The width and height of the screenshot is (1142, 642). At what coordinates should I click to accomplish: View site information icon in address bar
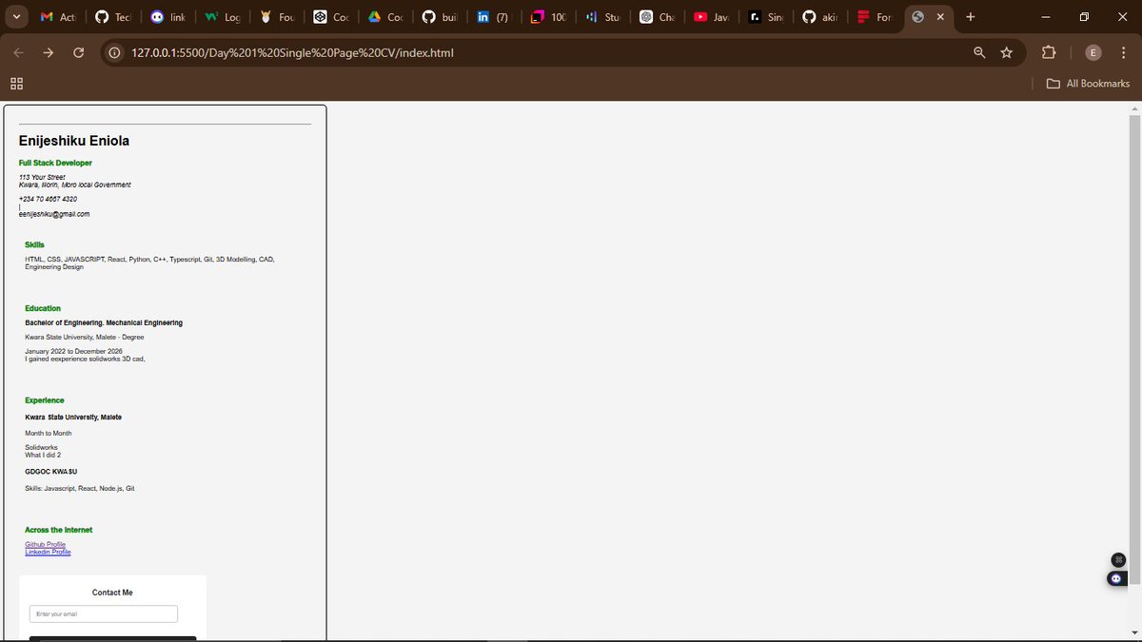pyautogui.click(x=114, y=52)
